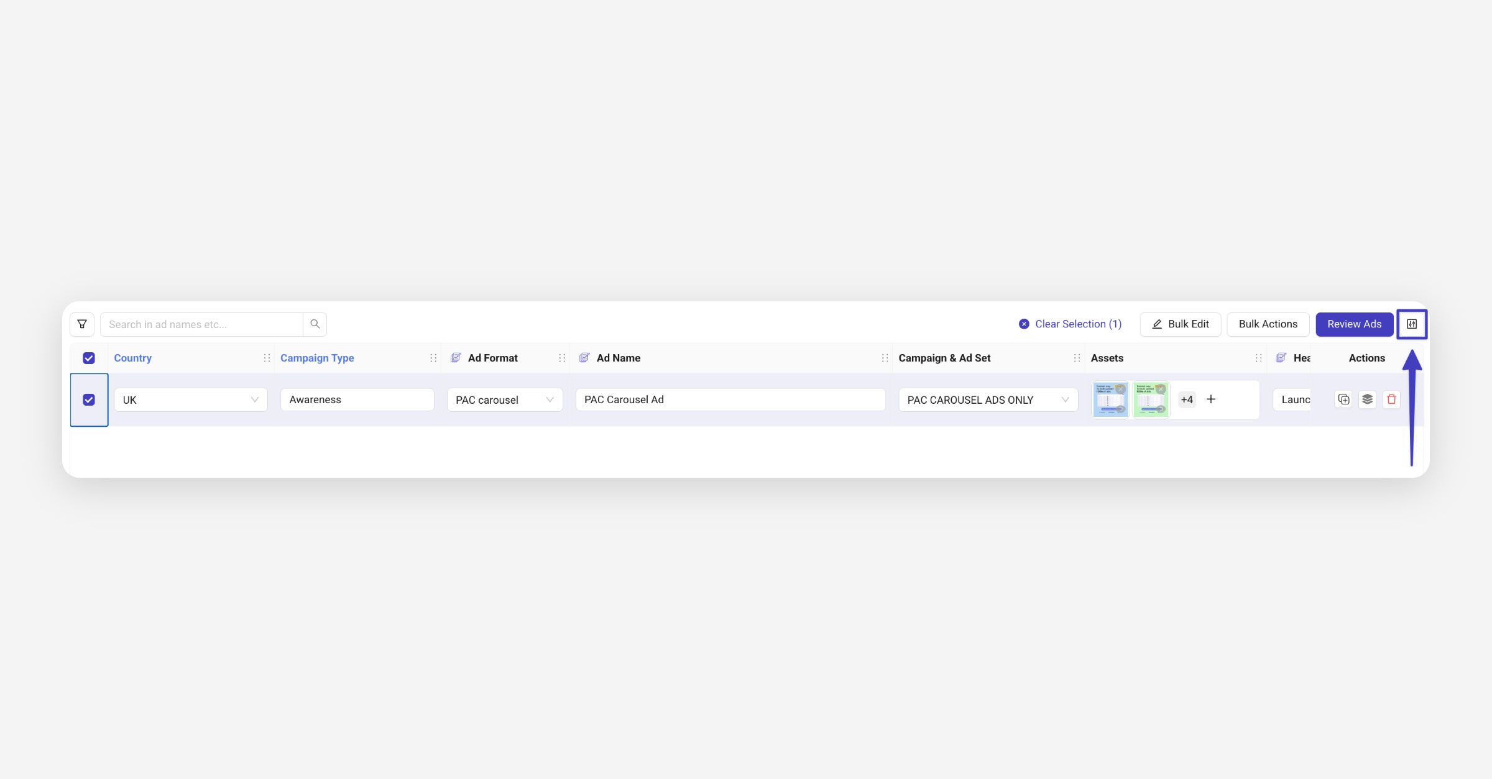Screen dimensions: 1492x779
Task: Delete the PAC Carousel Ad row
Action: click(1392, 399)
